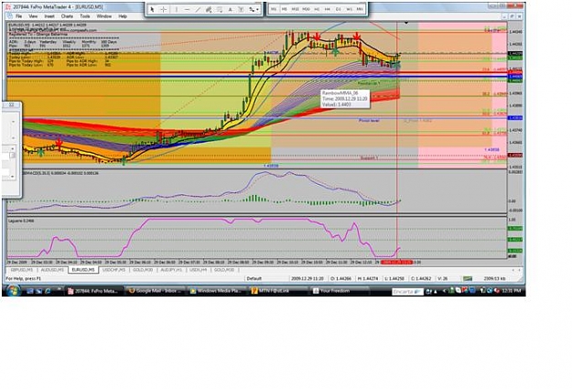The width and height of the screenshot is (572, 389).
Task: Select the EURUSD,M5 chart tab
Action: click(82, 270)
